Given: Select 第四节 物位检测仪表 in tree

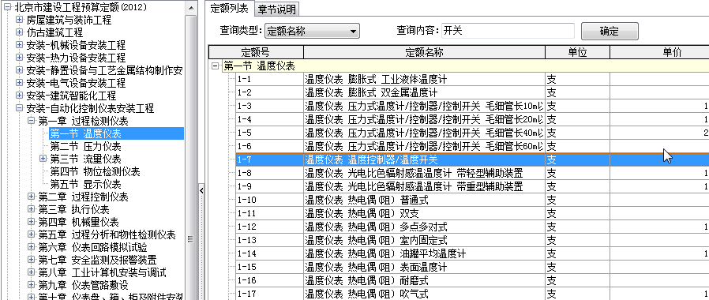Looking at the screenshot, I should tap(95, 171).
